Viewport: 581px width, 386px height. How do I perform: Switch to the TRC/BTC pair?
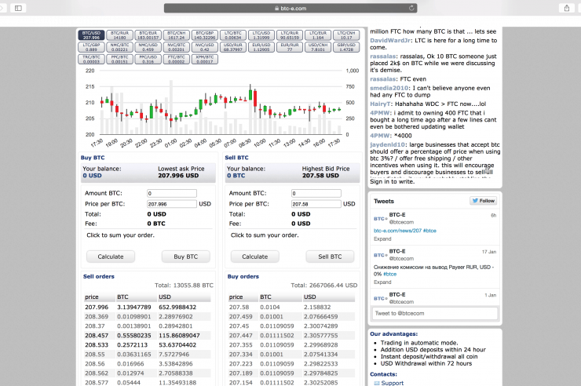coord(91,59)
